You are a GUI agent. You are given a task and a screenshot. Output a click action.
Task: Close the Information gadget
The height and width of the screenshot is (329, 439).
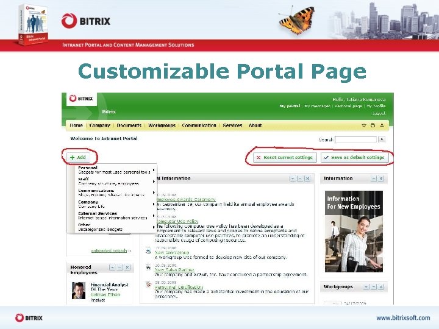click(x=381, y=179)
